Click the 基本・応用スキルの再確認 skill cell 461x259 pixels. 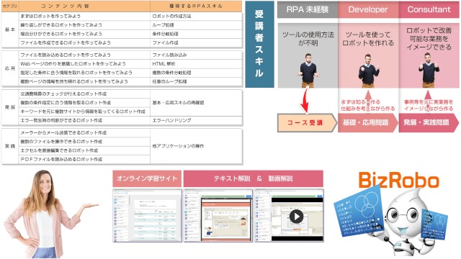click(x=196, y=103)
